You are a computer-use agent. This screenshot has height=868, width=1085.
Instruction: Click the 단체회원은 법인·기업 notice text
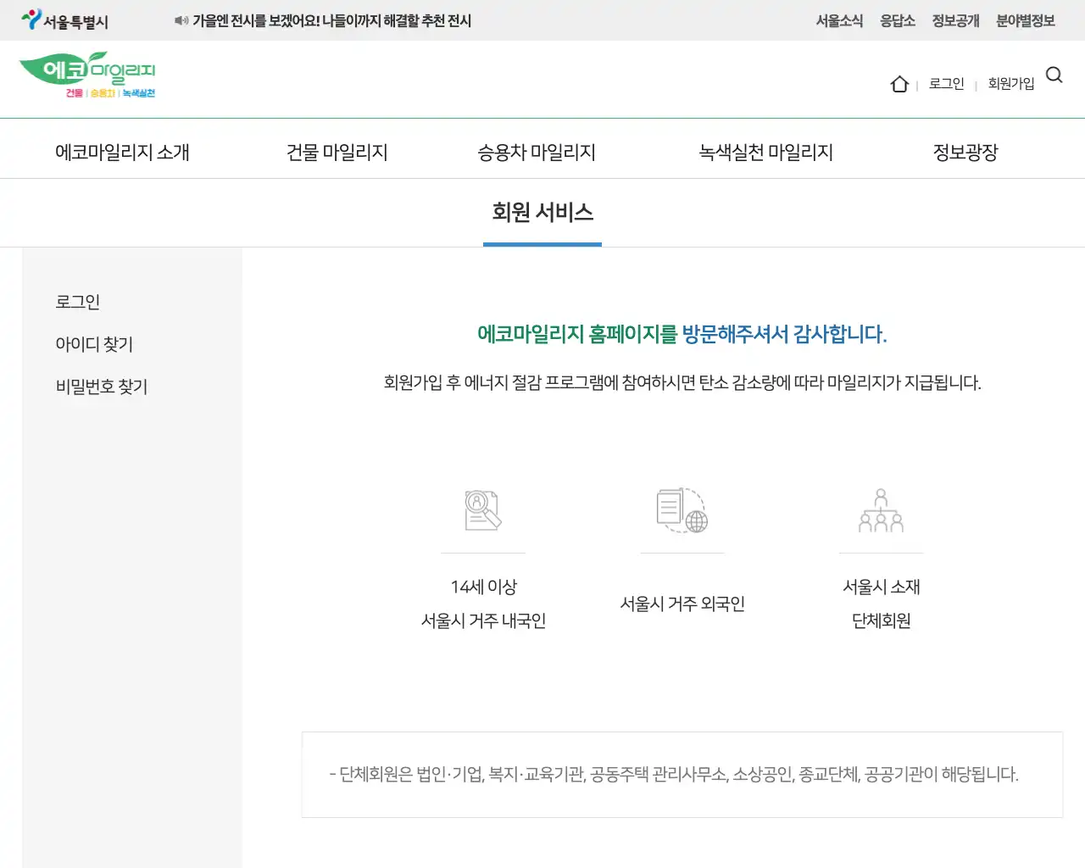[x=674, y=774]
